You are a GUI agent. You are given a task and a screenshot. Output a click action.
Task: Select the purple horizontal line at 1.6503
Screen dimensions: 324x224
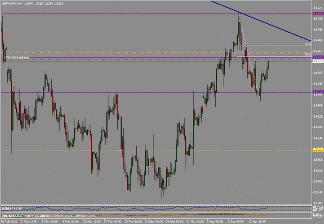[156, 14]
